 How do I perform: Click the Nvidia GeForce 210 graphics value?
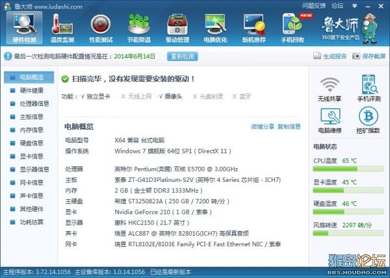pos(163,212)
